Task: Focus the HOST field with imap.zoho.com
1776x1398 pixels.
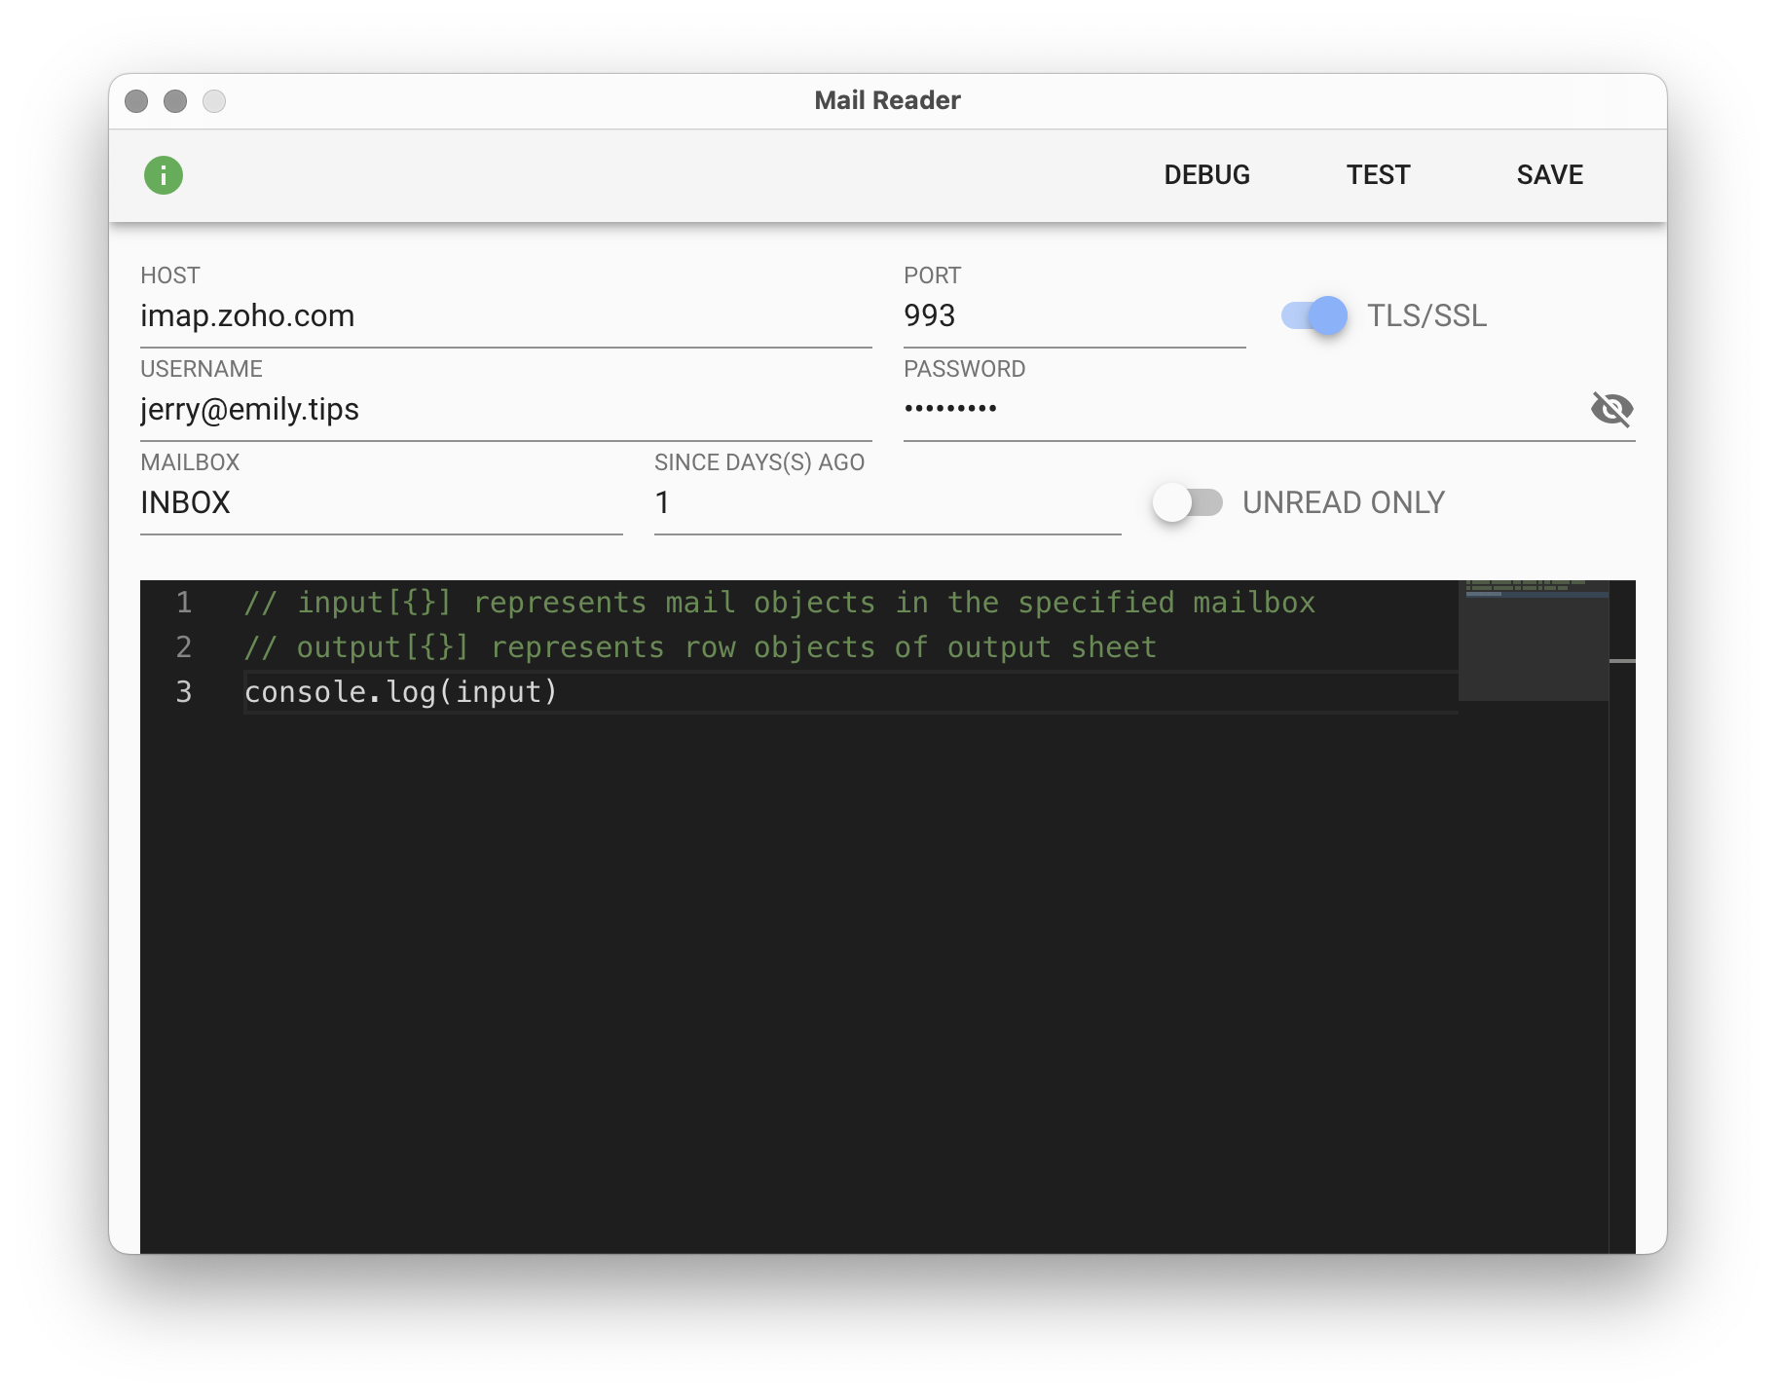Action: [504, 316]
